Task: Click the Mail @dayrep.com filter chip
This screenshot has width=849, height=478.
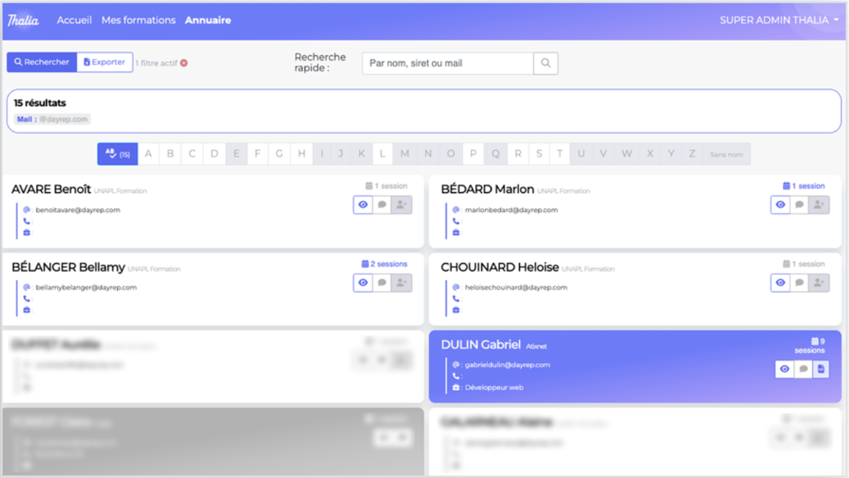Action: tap(51, 119)
